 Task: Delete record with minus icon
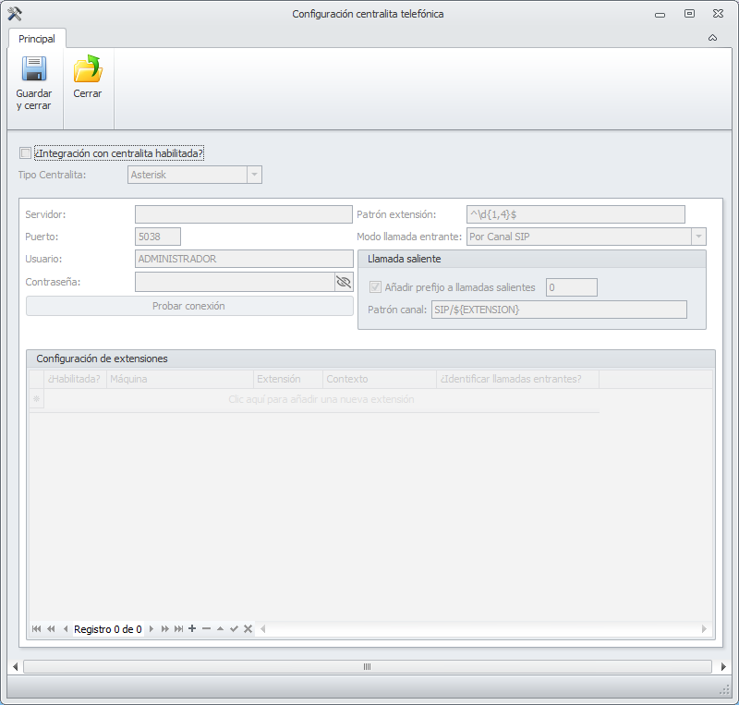(x=206, y=629)
